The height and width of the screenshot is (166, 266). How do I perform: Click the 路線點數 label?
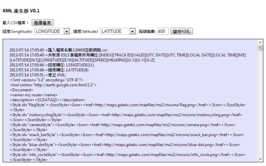pyautogui.click(x=148, y=32)
